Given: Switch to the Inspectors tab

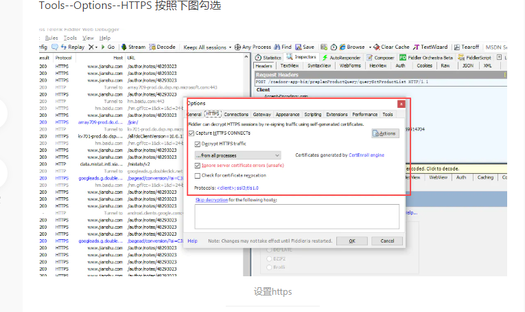Looking at the screenshot, I should click(301, 57).
